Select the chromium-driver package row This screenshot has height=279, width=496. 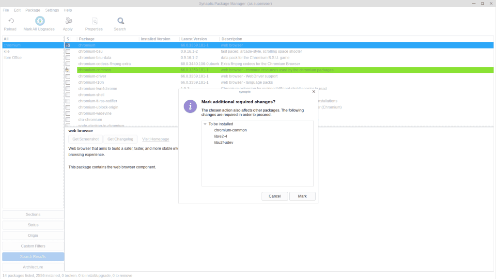pyautogui.click(x=279, y=76)
